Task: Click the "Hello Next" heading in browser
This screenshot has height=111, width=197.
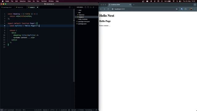Action: [107, 16]
